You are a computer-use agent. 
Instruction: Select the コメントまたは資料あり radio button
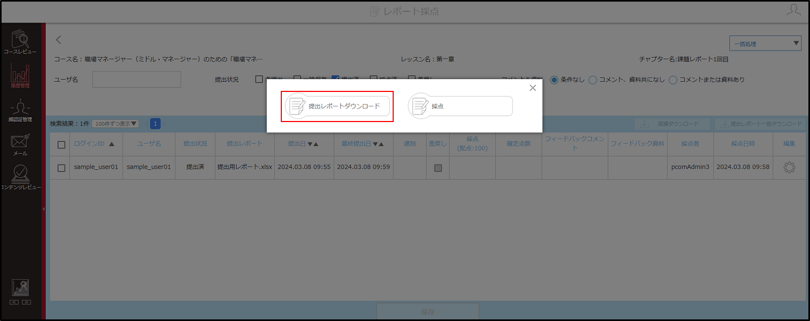tap(673, 80)
